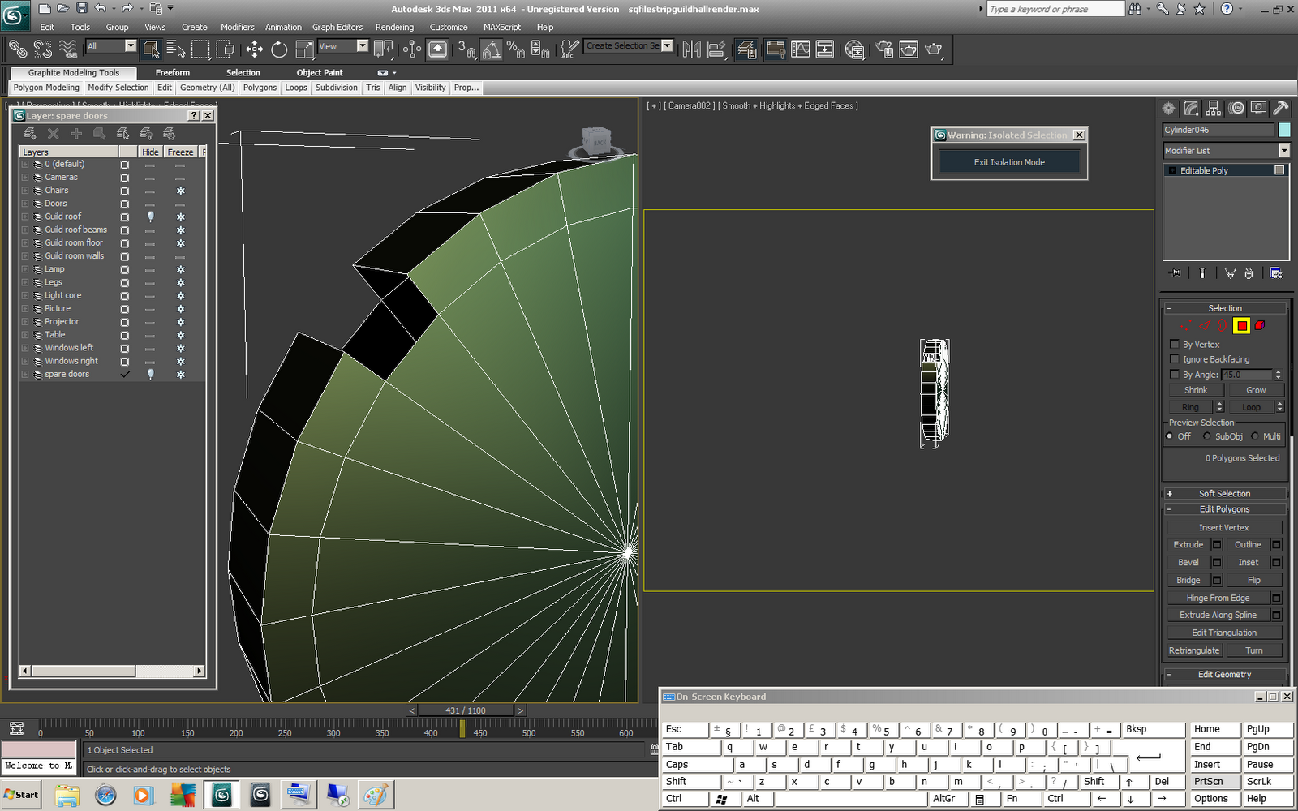1298x811 pixels.
Task: Select the Rotate tool in main toolbar
Action: pos(279,49)
